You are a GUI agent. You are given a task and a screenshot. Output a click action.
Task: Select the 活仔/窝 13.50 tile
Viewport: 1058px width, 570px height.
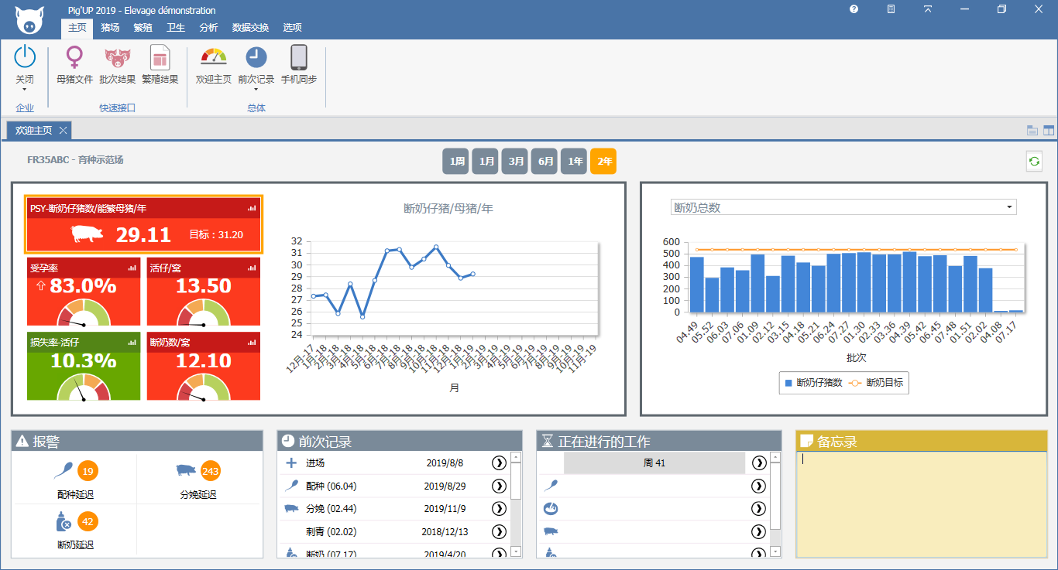click(x=204, y=292)
